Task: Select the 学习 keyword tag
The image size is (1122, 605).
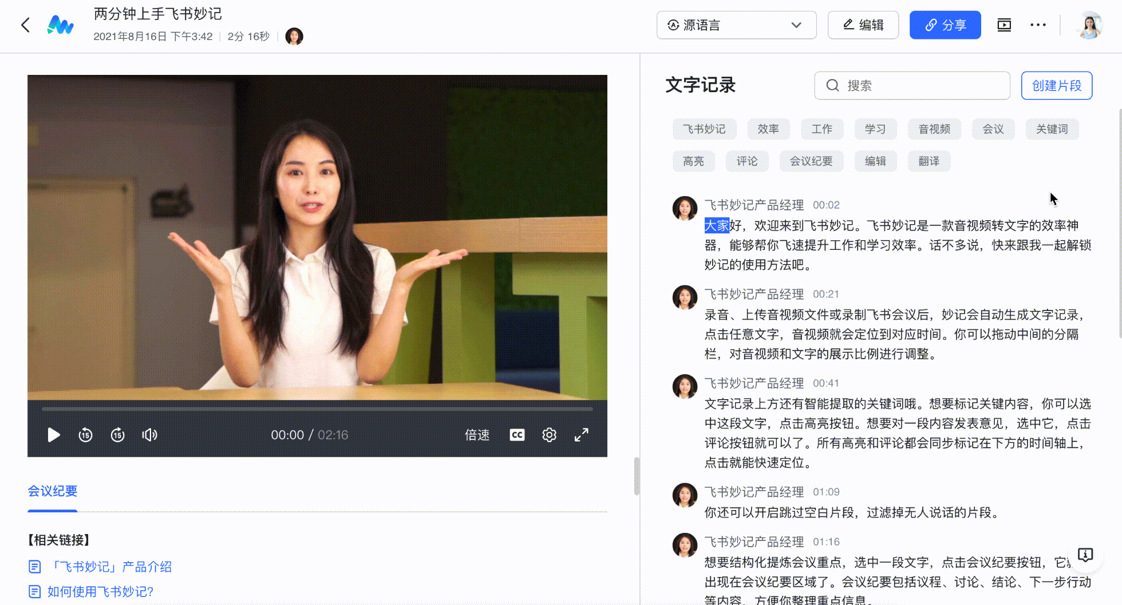Action: (x=875, y=129)
